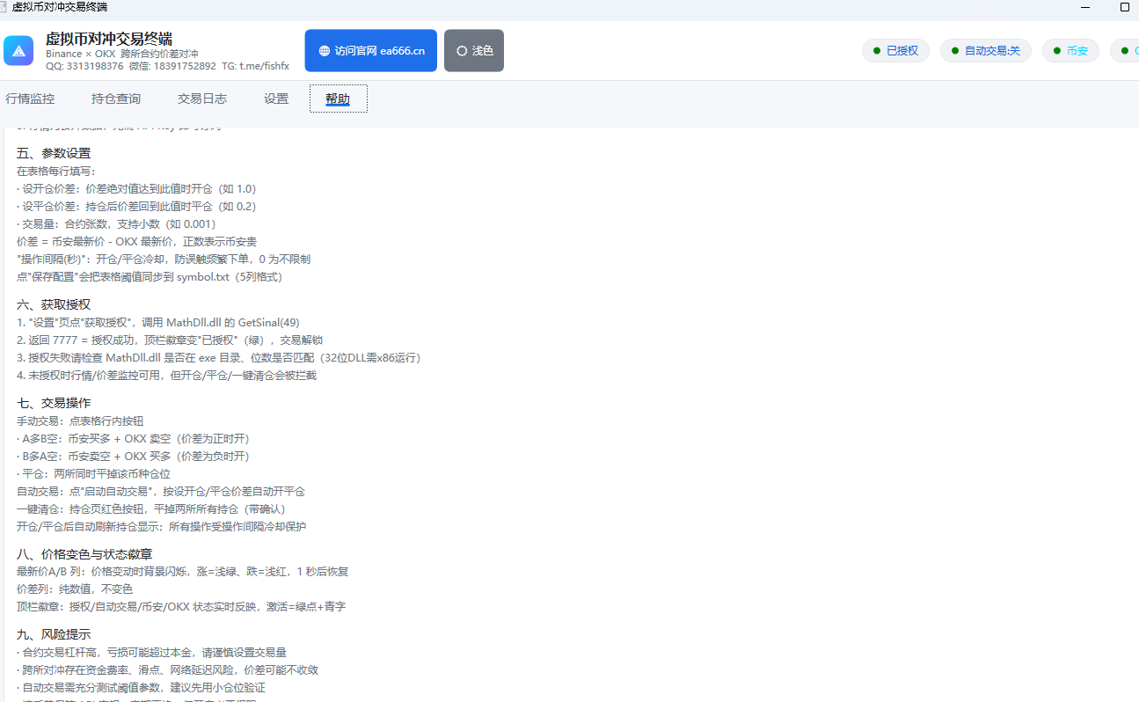Click the 六、获取授权 section heading
The image size is (1139, 702).
coord(54,304)
